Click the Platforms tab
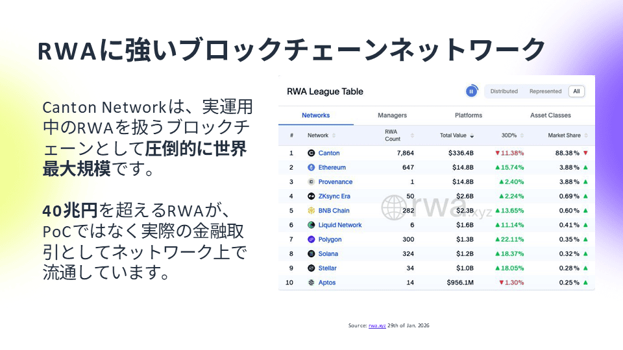Viewport: 623px width, 350px height. click(x=469, y=115)
